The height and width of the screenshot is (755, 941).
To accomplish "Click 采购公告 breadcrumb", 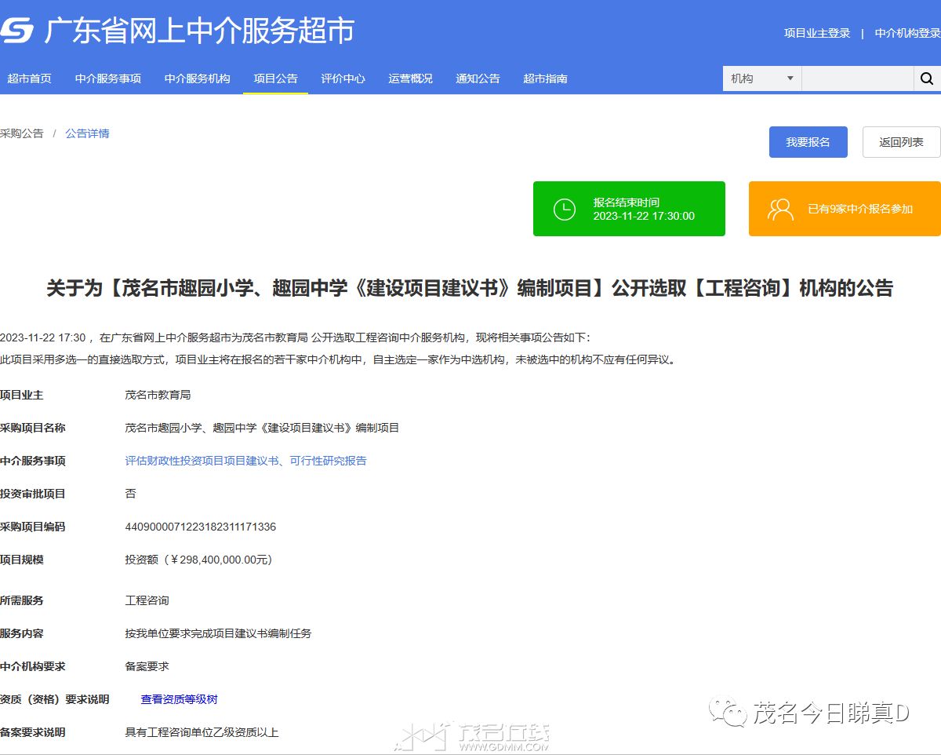I will [x=22, y=133].
